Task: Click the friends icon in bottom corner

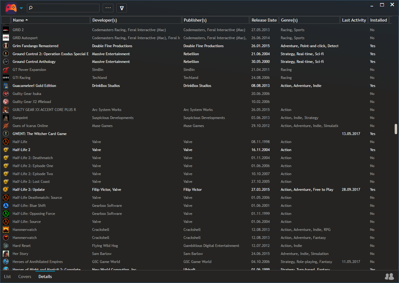Action: (x=389, y=277)
